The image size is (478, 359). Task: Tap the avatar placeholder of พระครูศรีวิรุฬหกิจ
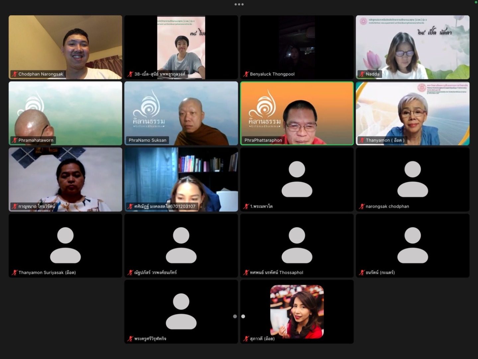(181, 311)
